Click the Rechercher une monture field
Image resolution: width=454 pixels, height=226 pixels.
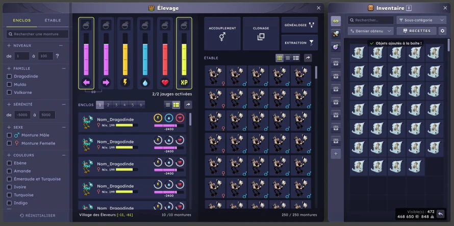coord(37,34)
